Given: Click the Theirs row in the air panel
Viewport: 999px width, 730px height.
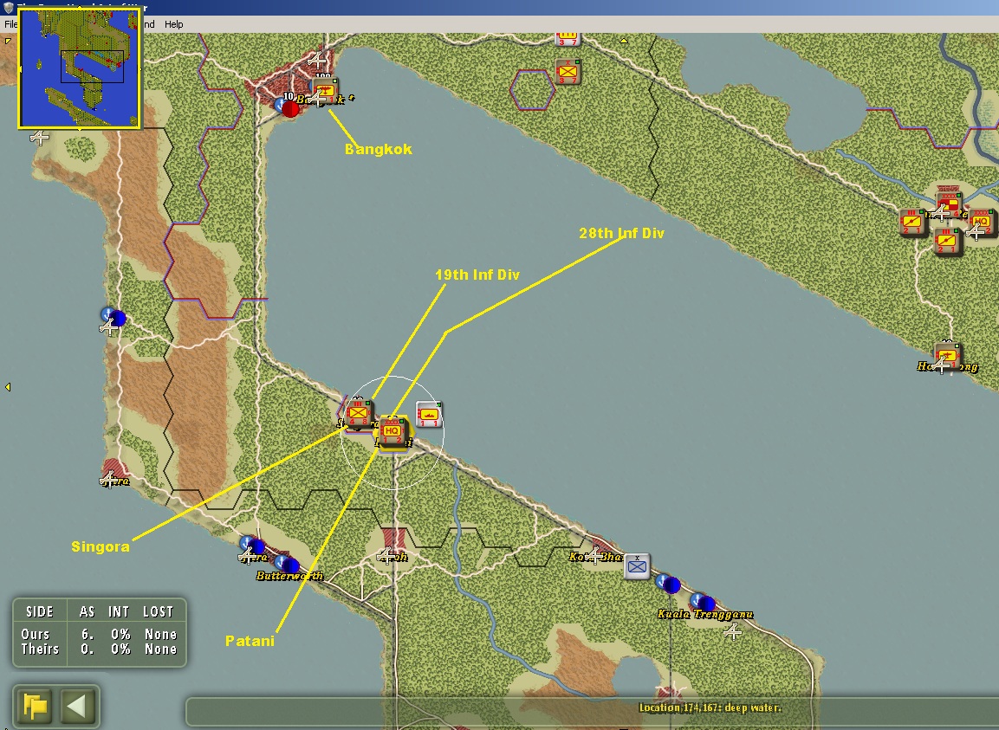Looking at the screenshot, I should point(99,649).
